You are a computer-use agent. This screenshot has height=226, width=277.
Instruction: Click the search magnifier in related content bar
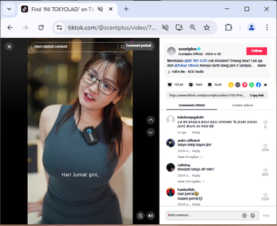[122, 47]
